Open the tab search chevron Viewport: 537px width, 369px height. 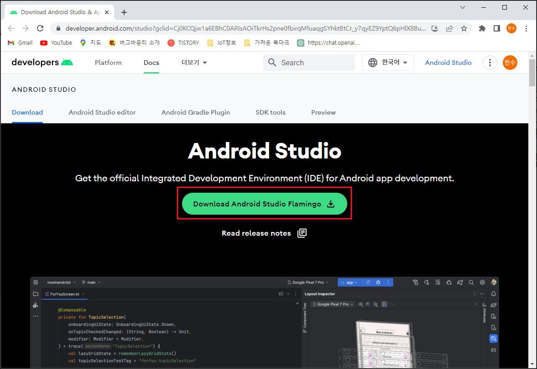coord(463,7)
